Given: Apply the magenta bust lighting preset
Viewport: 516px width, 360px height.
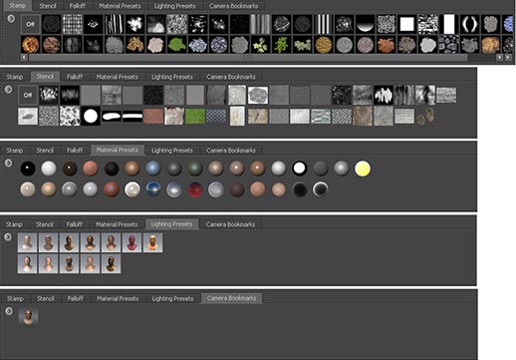Looking at the screenshot, I should click(131, 242).
